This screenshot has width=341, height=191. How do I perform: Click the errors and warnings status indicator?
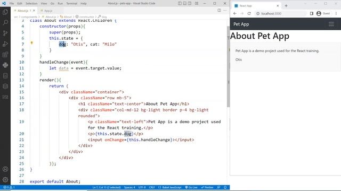tap(9, 187)
